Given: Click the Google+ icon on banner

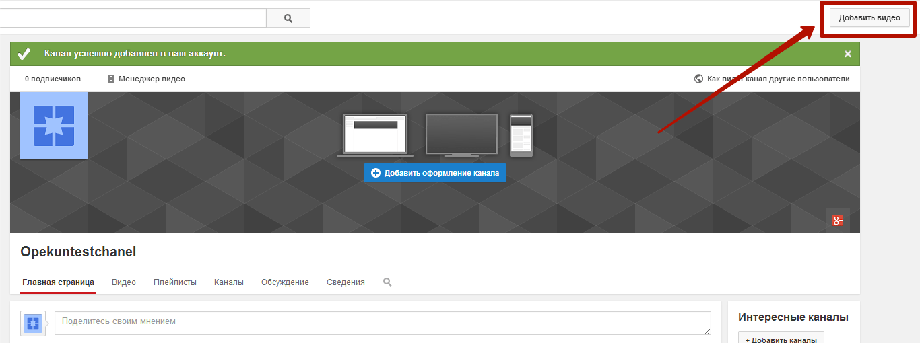Looking at the screenshot, I should click(x=837, y=220).
